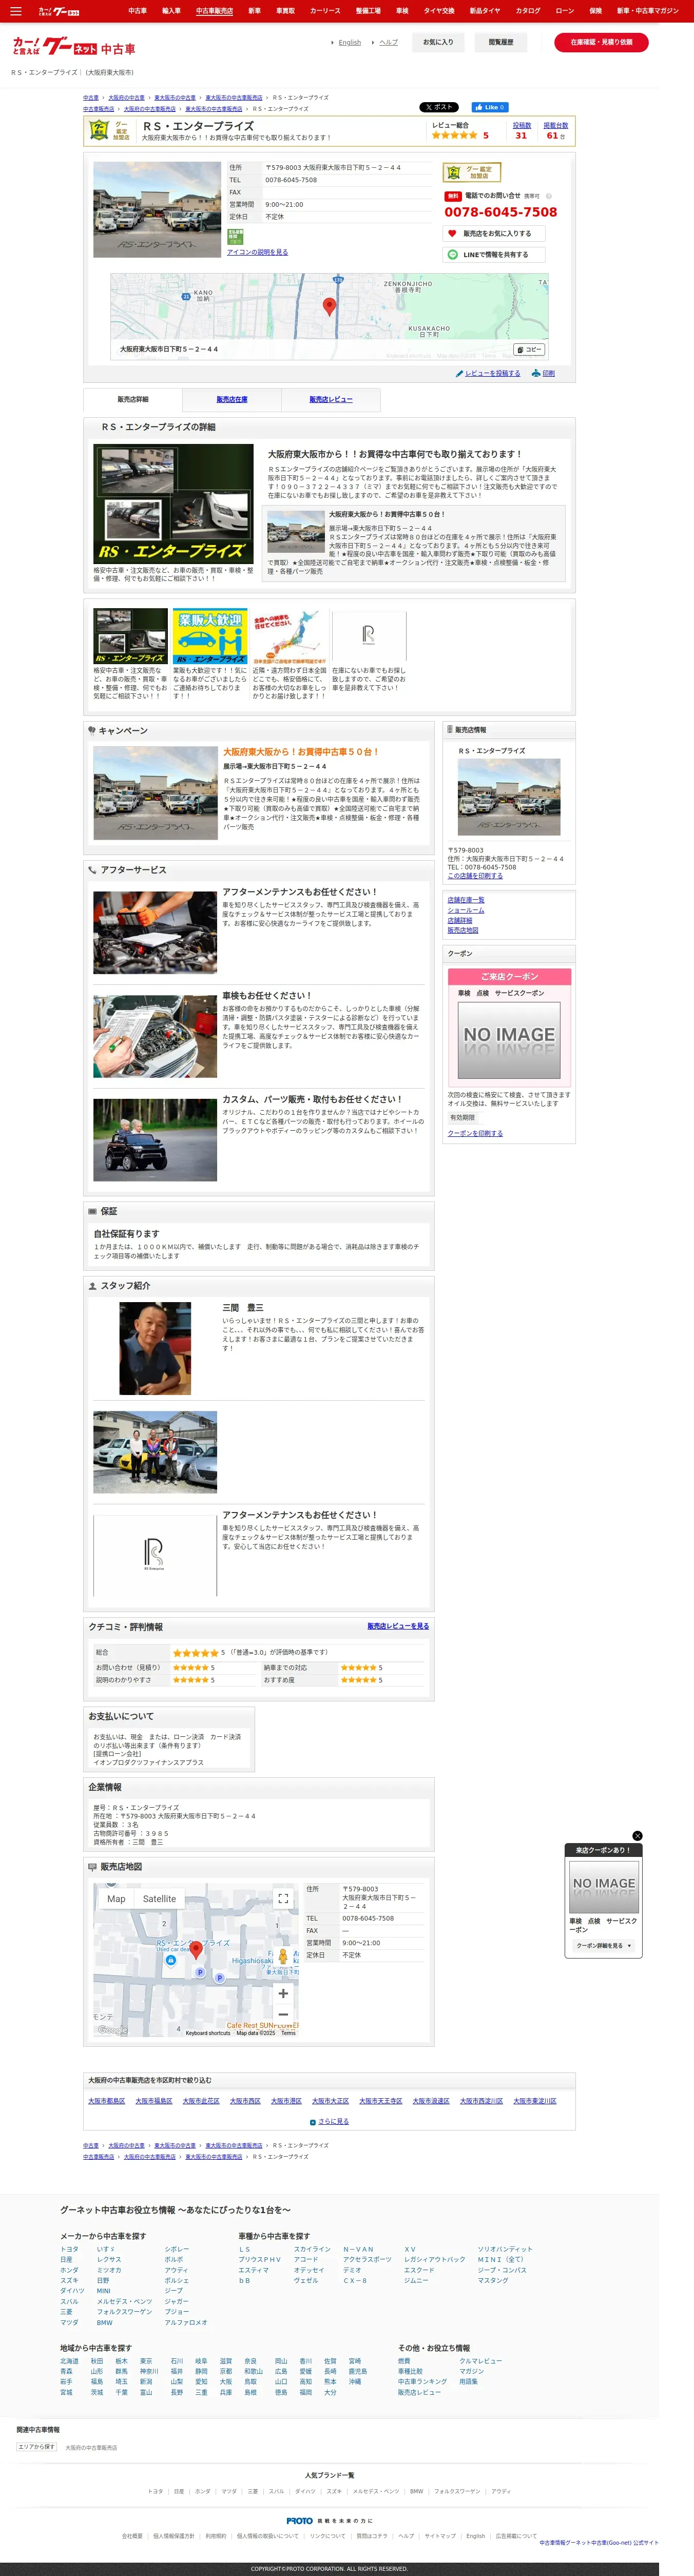Click the red map pin on top map
The image size is (694, 2576).
[x=329, y=306]
